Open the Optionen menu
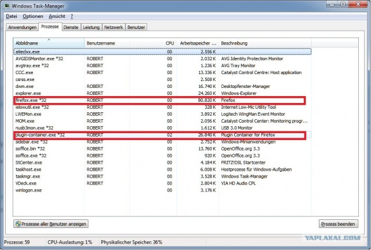 coord(33,16)
